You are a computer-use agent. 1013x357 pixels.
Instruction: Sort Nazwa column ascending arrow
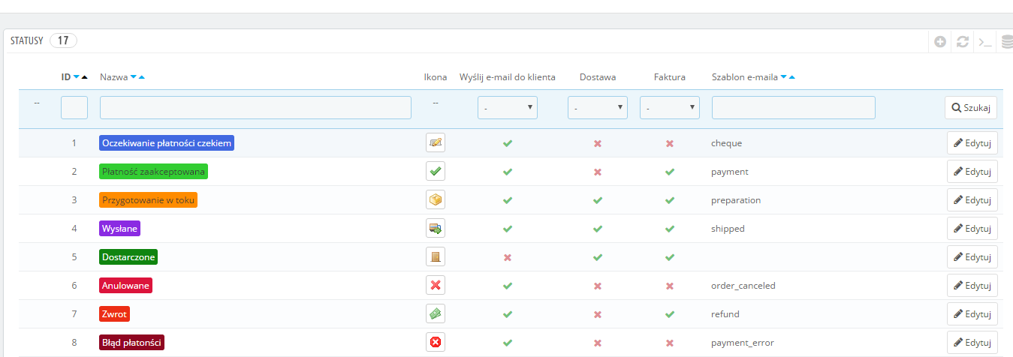pyautogui.click(x=142, y=77)
